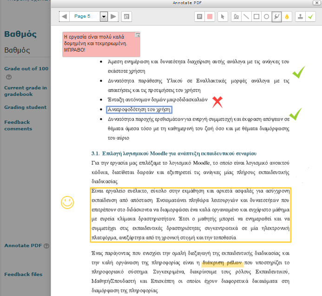
Task: Click the Feedback files label
Action: pos(23,274)
